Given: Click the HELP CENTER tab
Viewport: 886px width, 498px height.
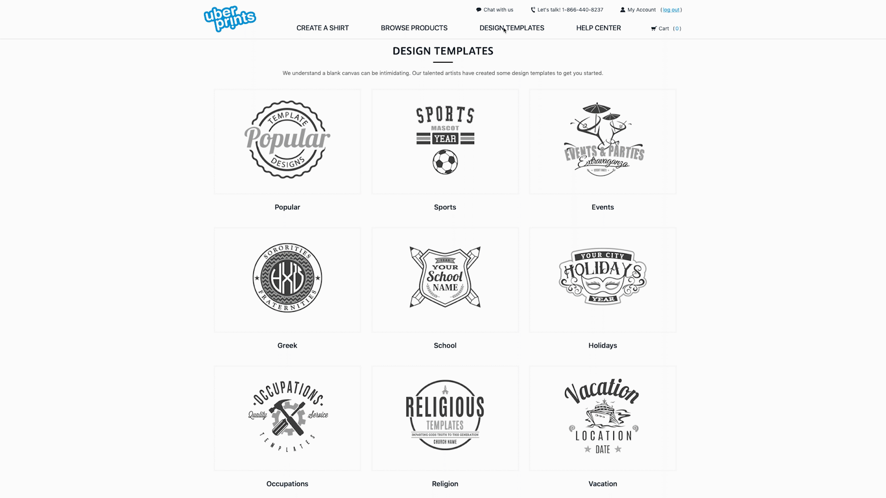Looking at the screenshot, I should click(x=599, y=28).
